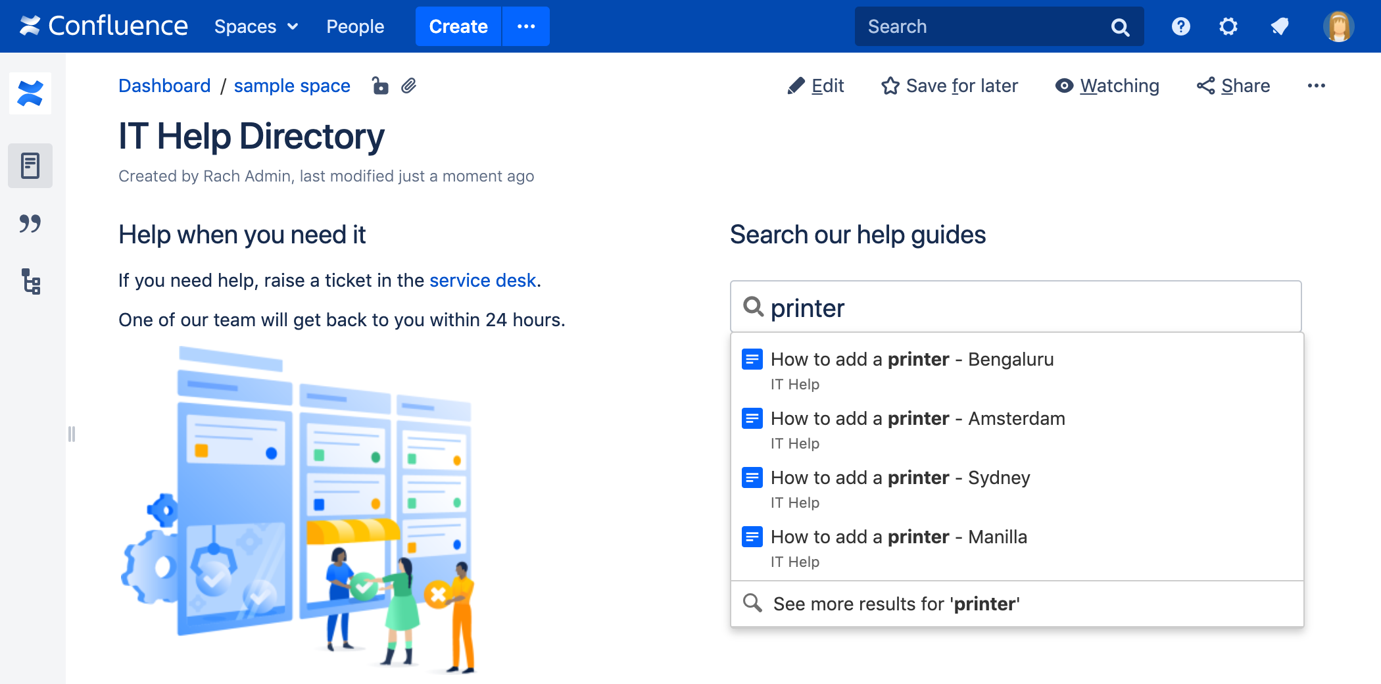Open the notifications icon in header
The width and height of the screenshot is (1381, 684).
pos(1279,26)
